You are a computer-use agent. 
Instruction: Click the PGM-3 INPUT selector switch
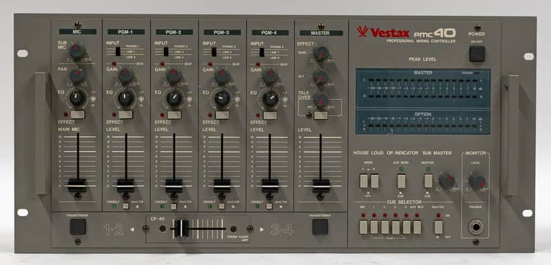(214, 51)
